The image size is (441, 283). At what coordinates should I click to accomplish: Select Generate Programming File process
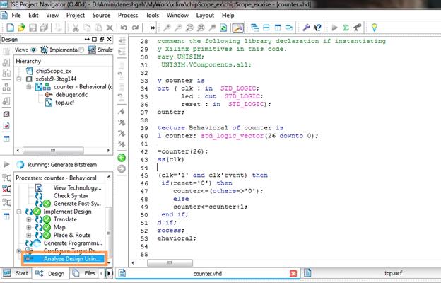tap(73, 243)
